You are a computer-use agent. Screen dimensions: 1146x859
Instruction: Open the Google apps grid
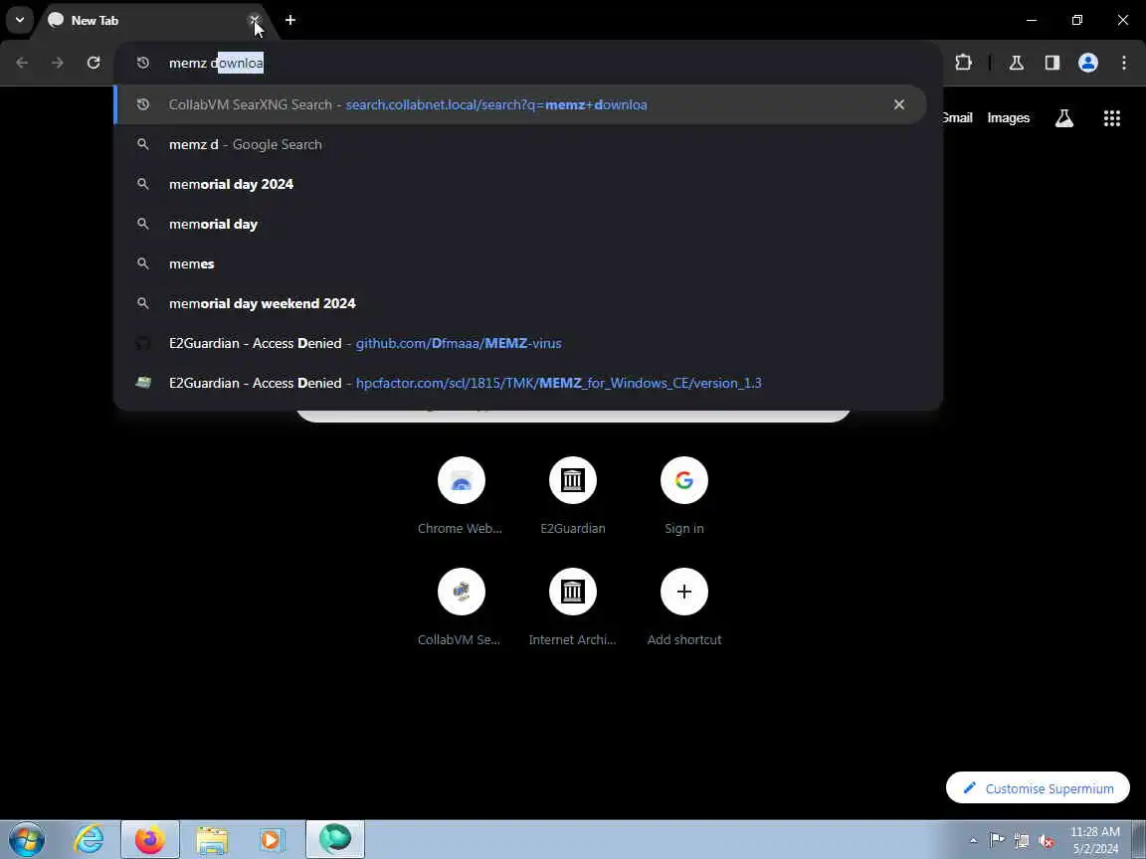[1111, 117]
